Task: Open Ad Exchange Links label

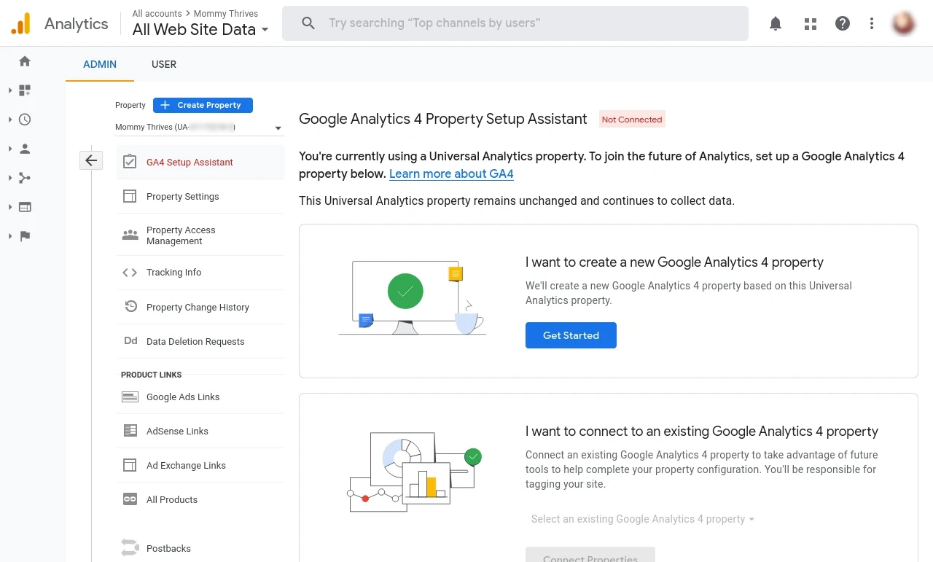Action: tap(186, 465)
